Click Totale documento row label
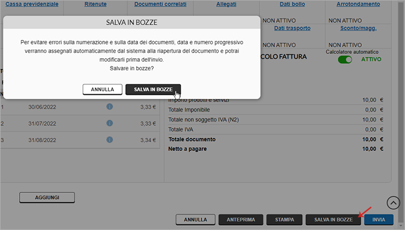 coord(192,139)
